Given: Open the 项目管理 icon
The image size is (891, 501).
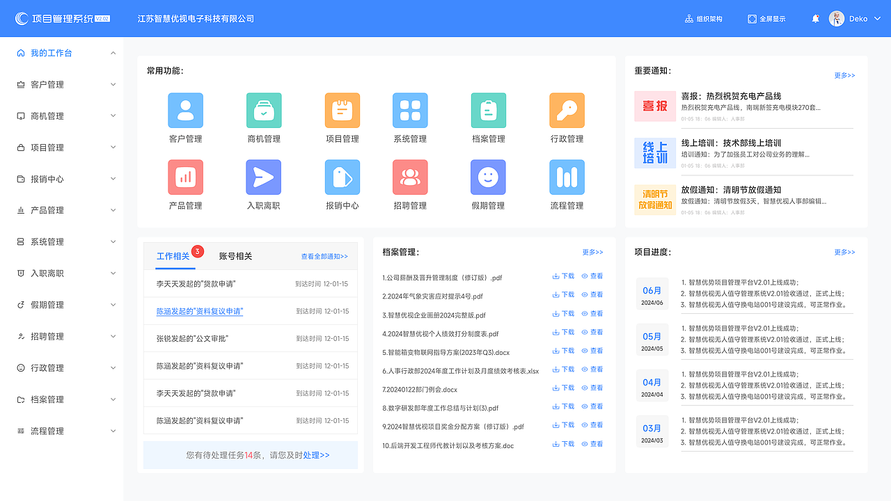Looking at the screenshot, I should (341, 110).
